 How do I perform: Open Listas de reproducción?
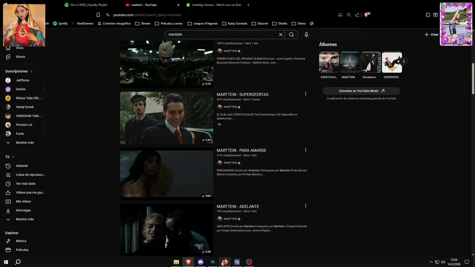(25, 175)
